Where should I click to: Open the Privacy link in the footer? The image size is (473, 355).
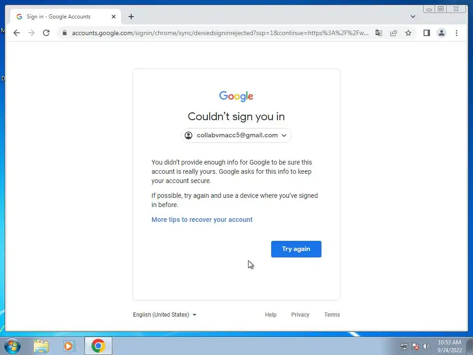click(300, 314)
